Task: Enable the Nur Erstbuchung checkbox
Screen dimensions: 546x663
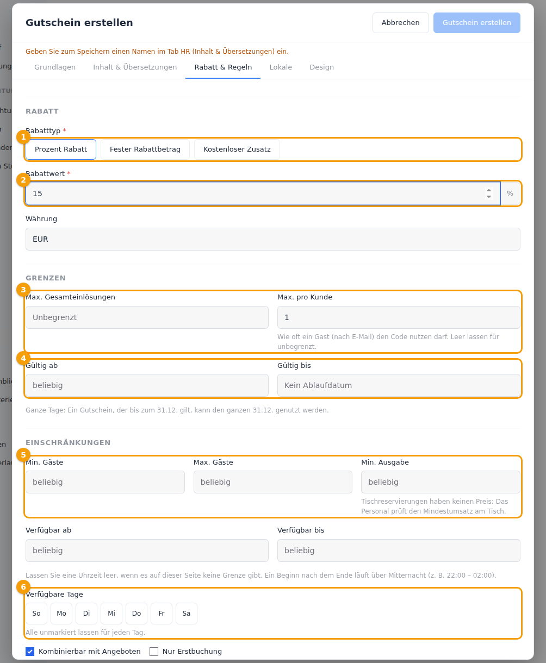Action: click(x=154, y=652)
